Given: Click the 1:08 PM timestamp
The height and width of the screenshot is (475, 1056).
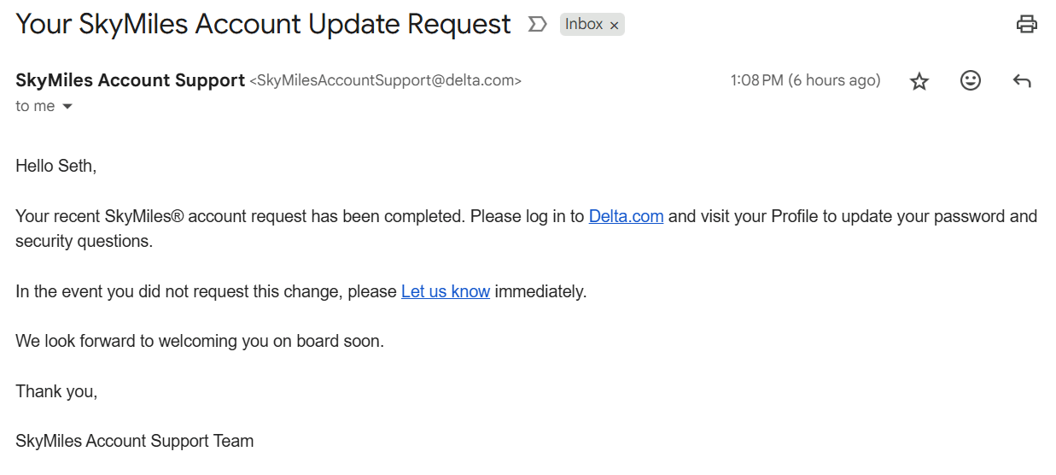Looking at the screenshot, I should click(804, 80).
